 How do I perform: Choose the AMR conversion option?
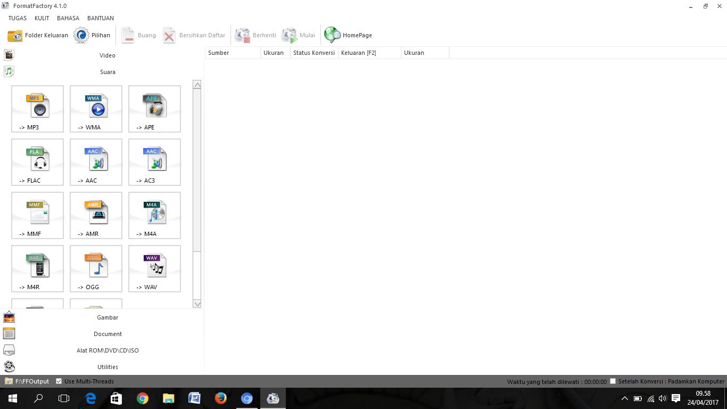96,215
